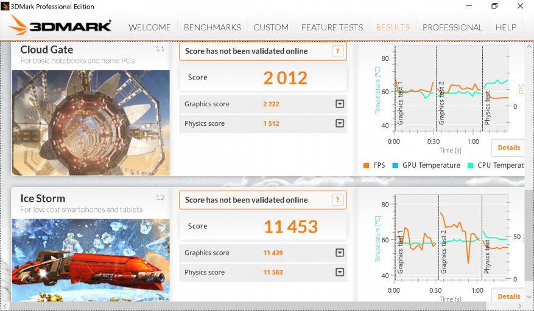This screenshot has width=534, height=311.
Task: Click the Ice Storm validation help question mark
Action: point(337,200)
